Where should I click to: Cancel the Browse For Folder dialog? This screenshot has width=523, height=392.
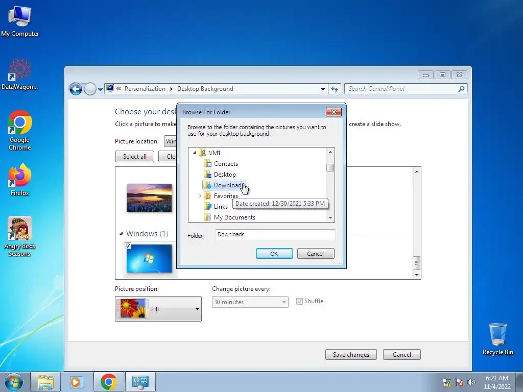[316, 254]
